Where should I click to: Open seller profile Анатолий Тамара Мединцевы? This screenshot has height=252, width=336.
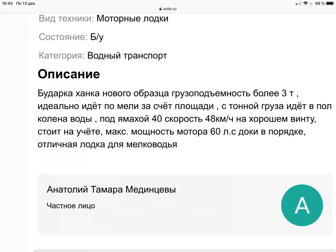point(111,190)
